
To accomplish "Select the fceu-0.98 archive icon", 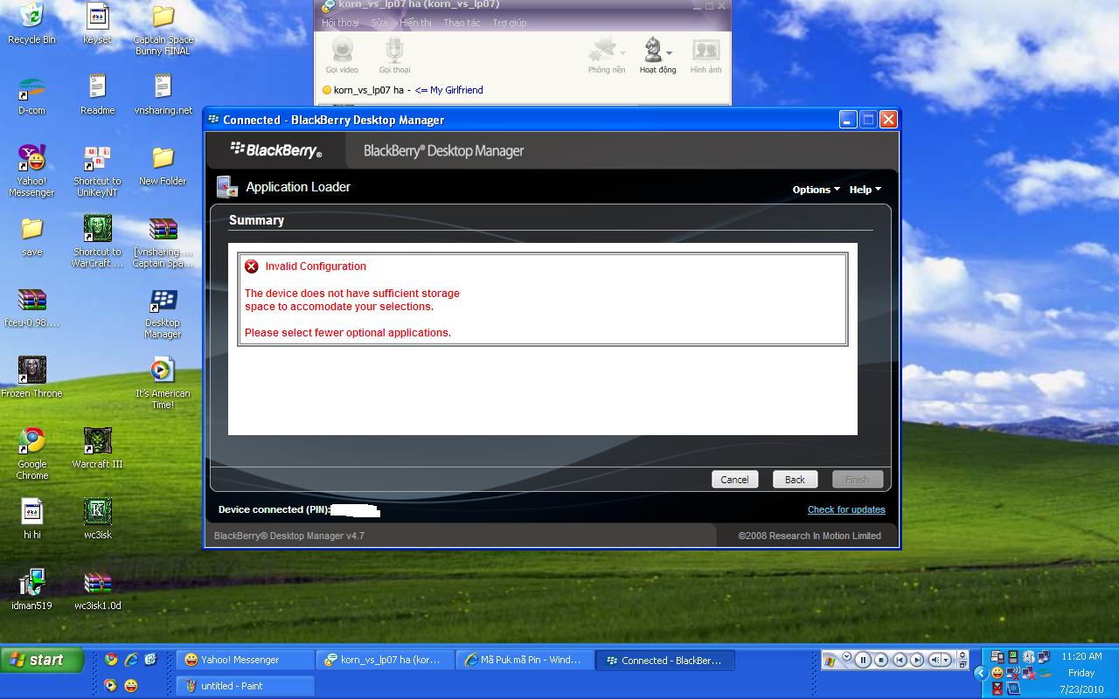I will tap(31, 307).
